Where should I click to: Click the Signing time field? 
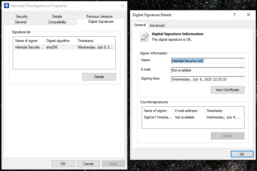(208, 79)
